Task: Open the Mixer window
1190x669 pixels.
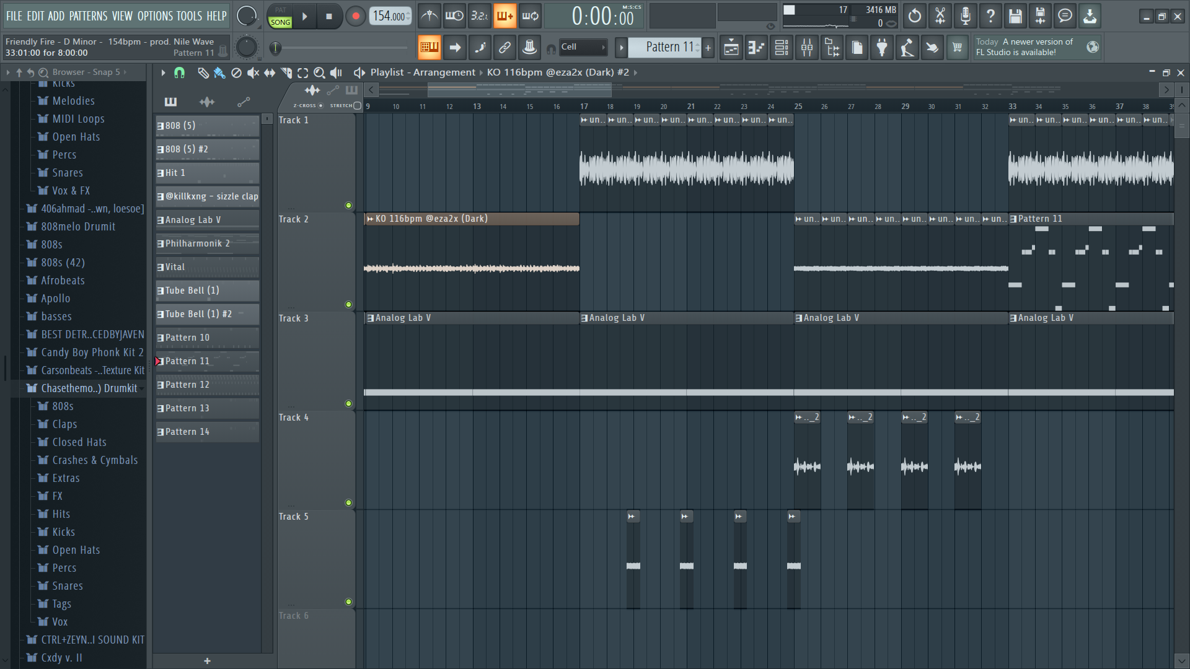Action: point(806,48)
